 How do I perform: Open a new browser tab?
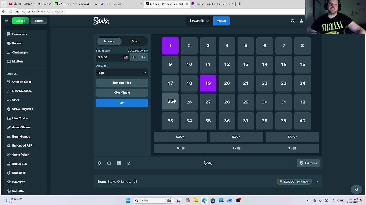pos(239,4)
